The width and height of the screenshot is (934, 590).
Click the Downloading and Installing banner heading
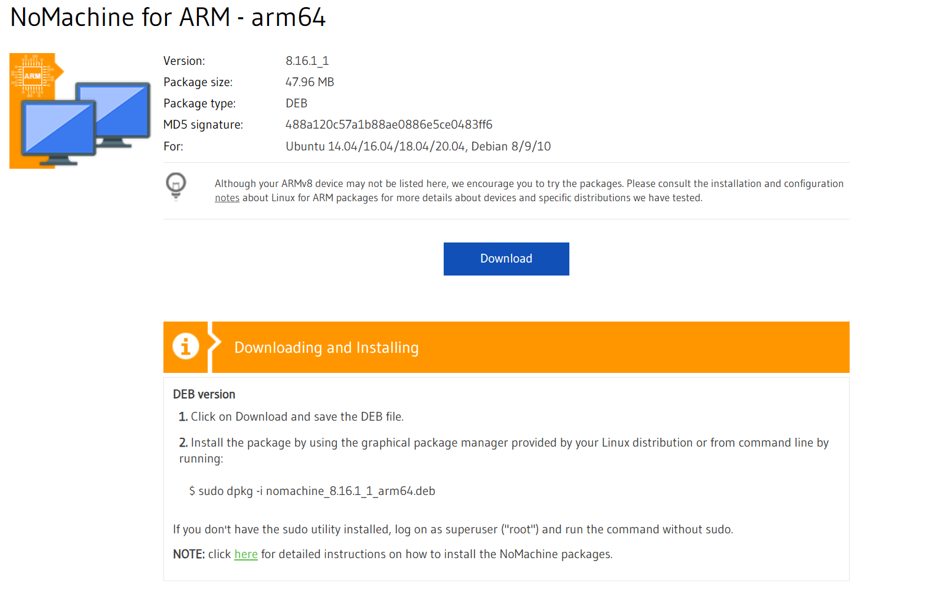click(x=326, y=348)
